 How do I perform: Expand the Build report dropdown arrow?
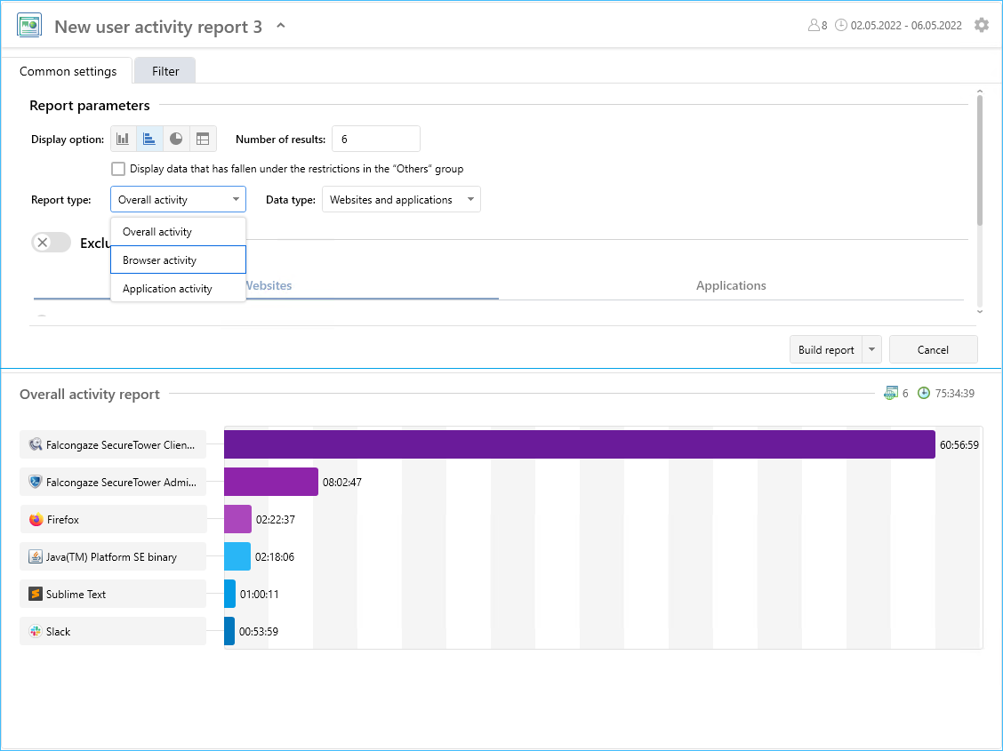(872, 349)
